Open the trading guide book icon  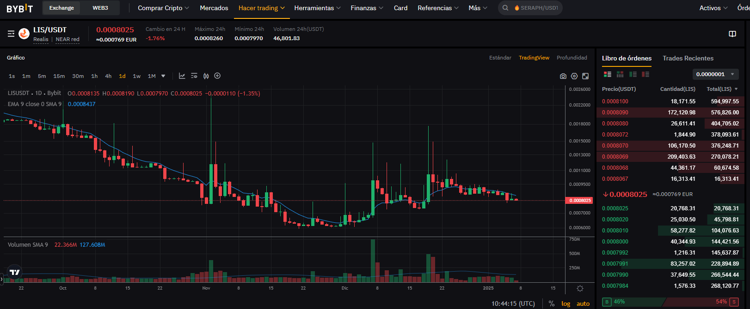coord(732,34)
